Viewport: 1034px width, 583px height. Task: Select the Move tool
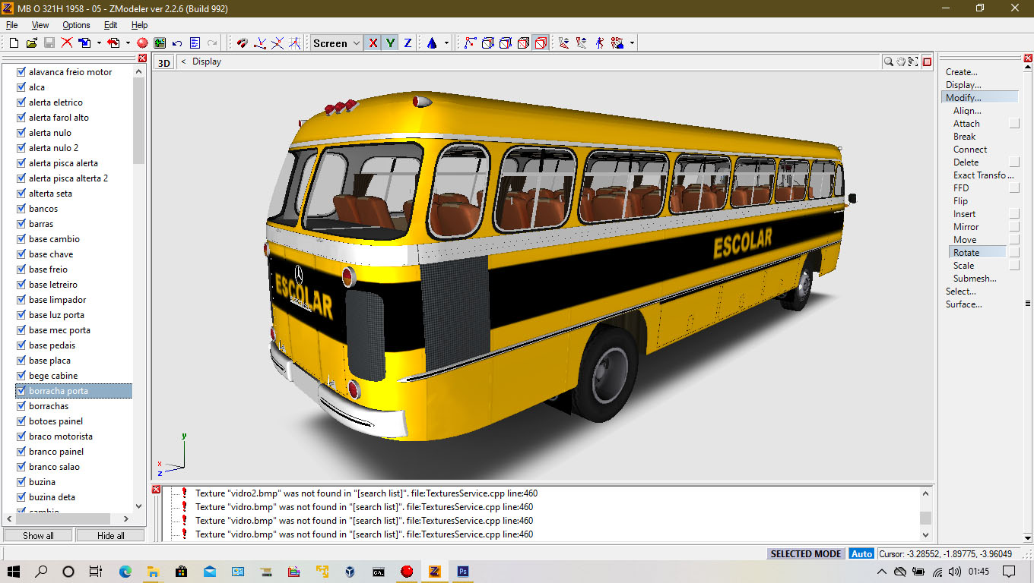(965, 240)
